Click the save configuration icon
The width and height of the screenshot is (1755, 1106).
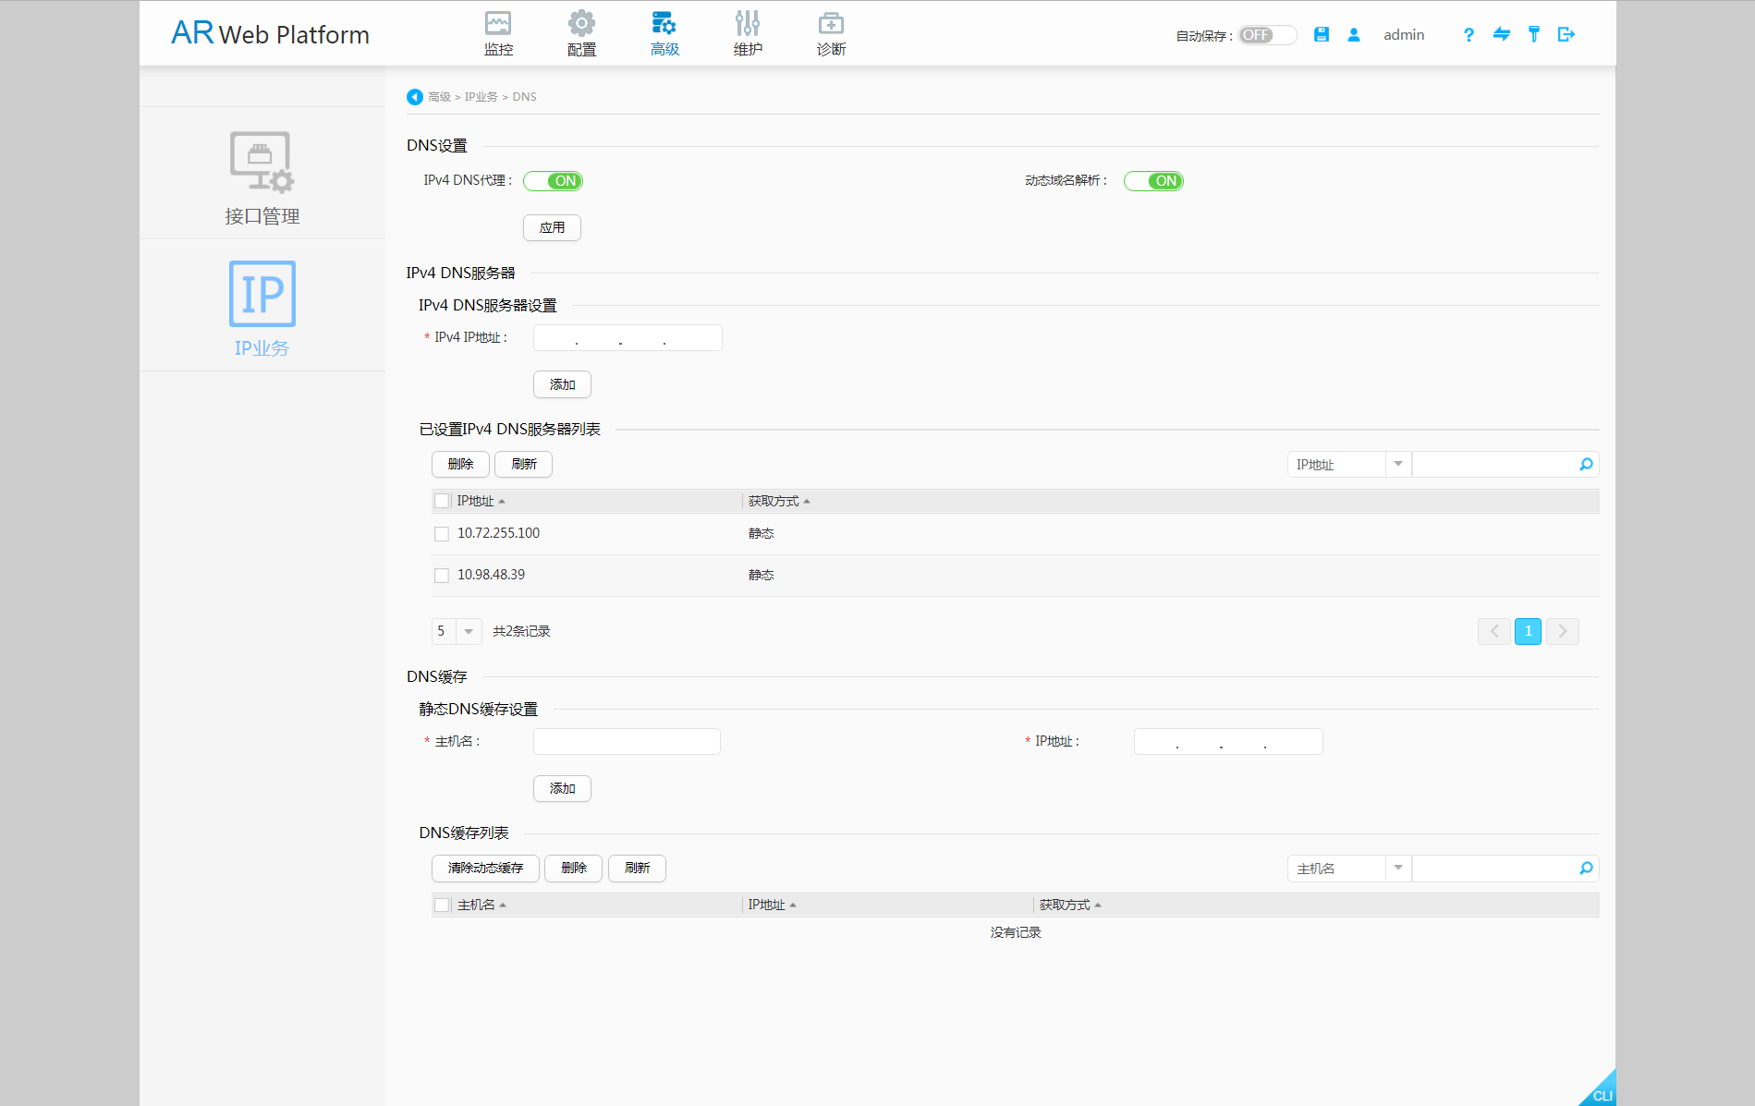point(1321,34)
